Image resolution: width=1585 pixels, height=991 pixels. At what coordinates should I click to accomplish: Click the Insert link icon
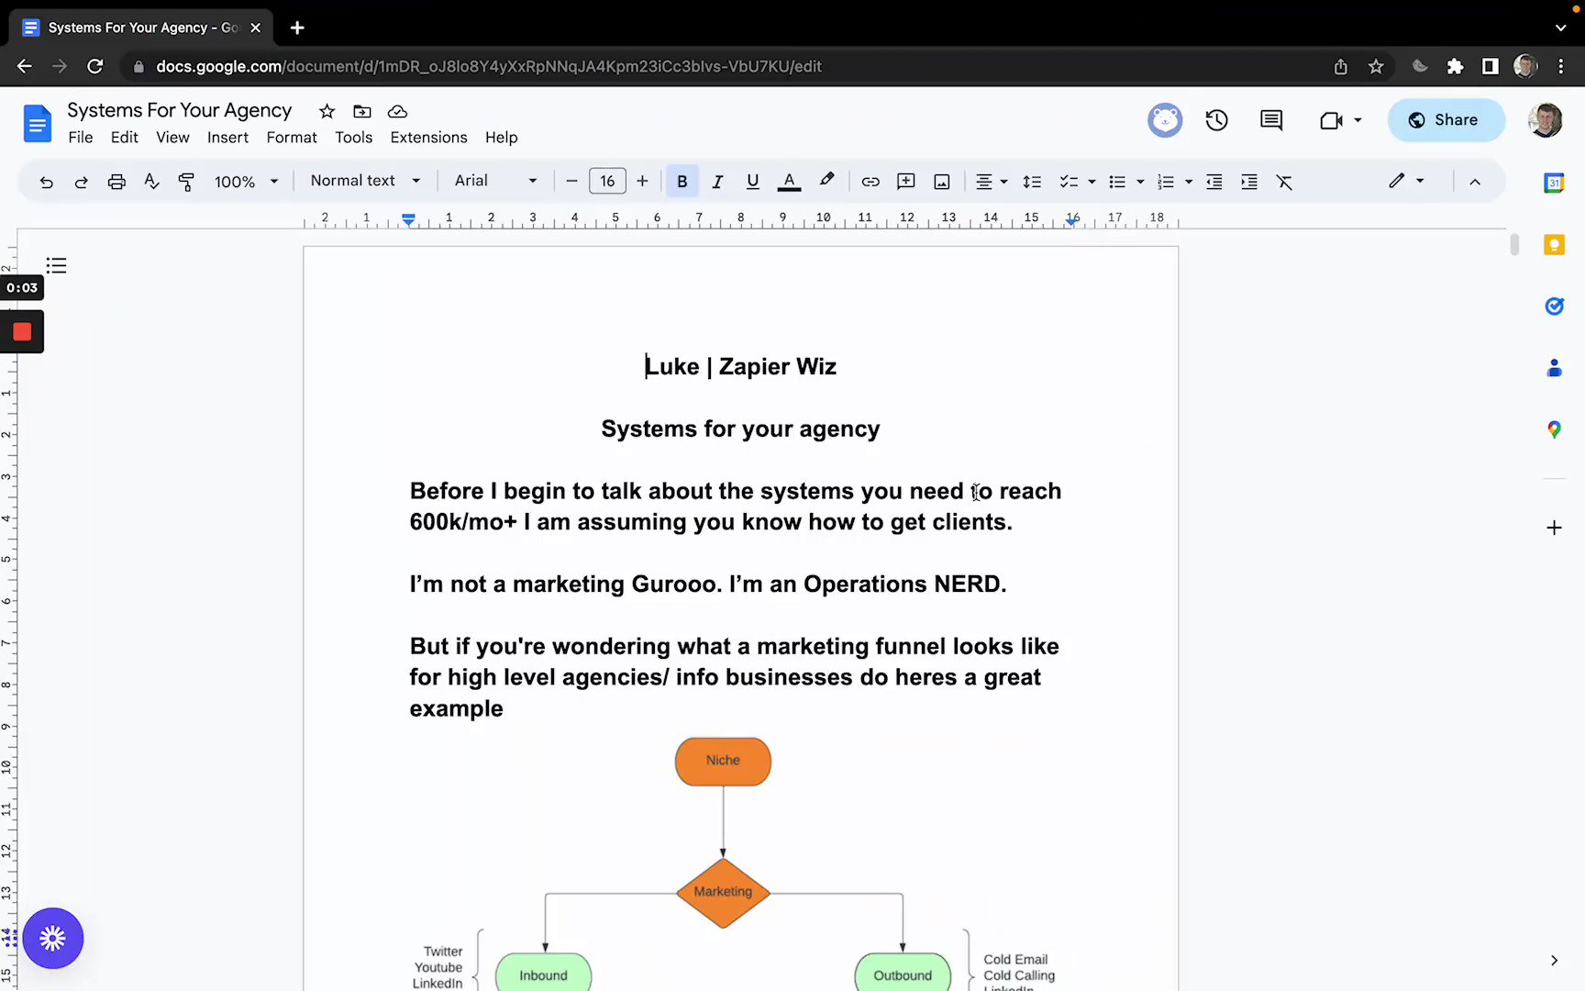coord(870,181)
